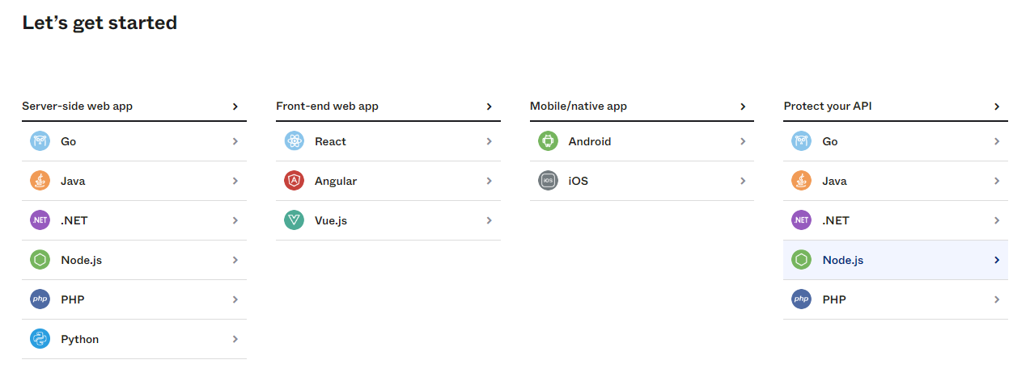
Task: Click the Go gopher icon under Protect your API
Action: click(x=801, y=141)
